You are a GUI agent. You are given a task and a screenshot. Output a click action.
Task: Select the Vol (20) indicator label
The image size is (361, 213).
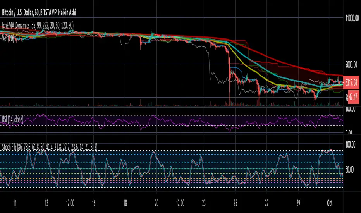[x=8, y=39]
